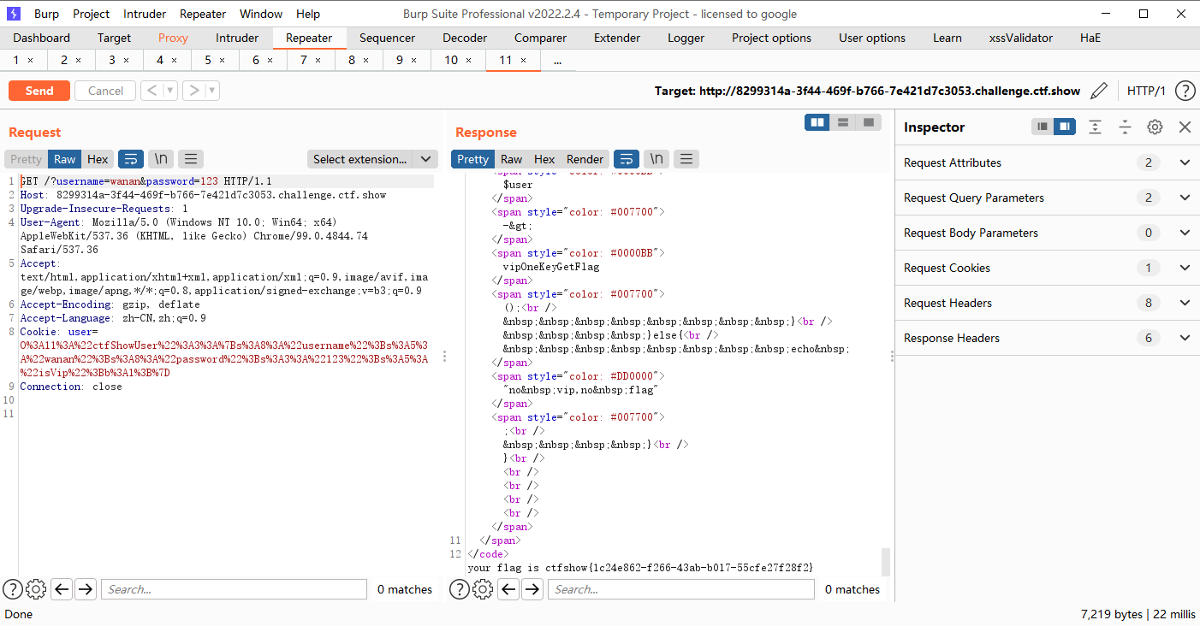
Task: Switch to the xssValidator tab
Action: (1021, 38)
